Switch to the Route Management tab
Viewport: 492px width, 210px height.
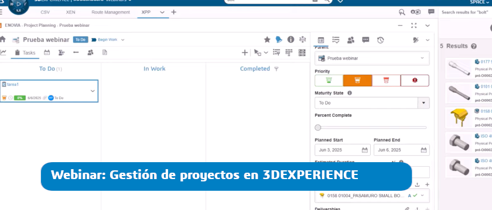click(111, 12)
